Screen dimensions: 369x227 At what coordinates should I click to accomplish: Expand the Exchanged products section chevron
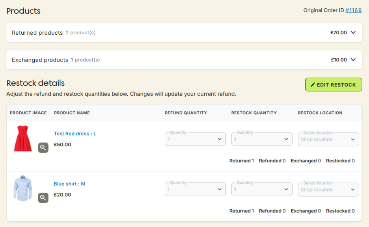click(353, 60)
